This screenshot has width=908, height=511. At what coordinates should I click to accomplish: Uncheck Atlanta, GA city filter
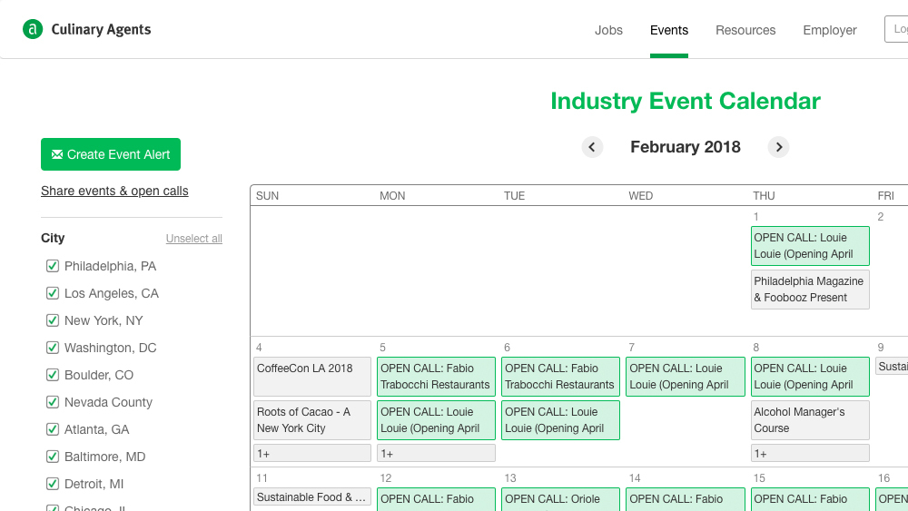pos(53,429)
